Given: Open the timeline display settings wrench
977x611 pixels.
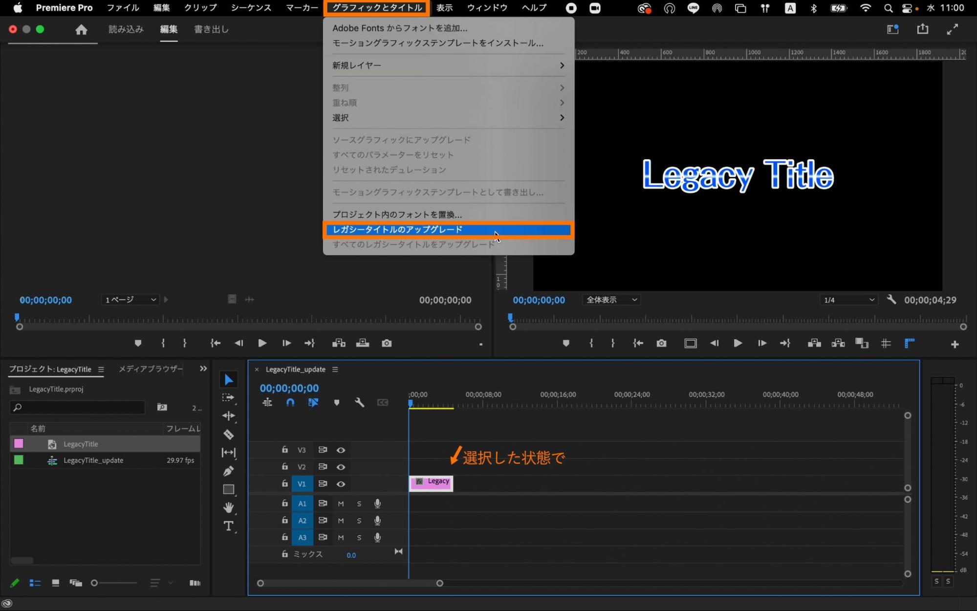Looking at the screenshot, I should coord(359,403).
